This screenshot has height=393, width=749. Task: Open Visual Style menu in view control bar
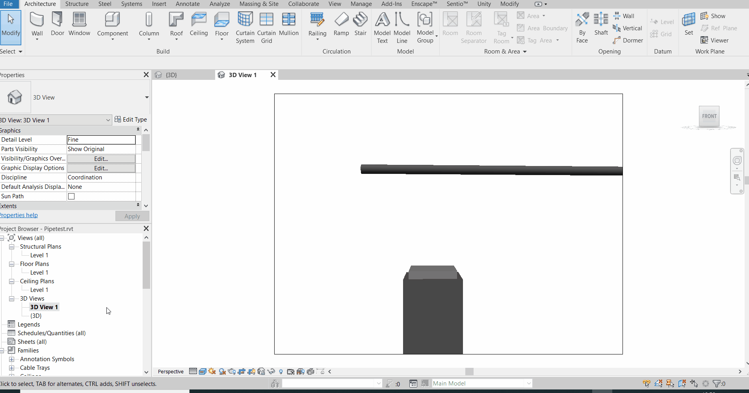pyautogui.click(x=203, y=371)
